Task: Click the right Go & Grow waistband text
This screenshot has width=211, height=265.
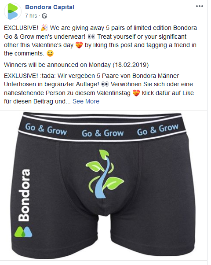Action: (158, 130)
